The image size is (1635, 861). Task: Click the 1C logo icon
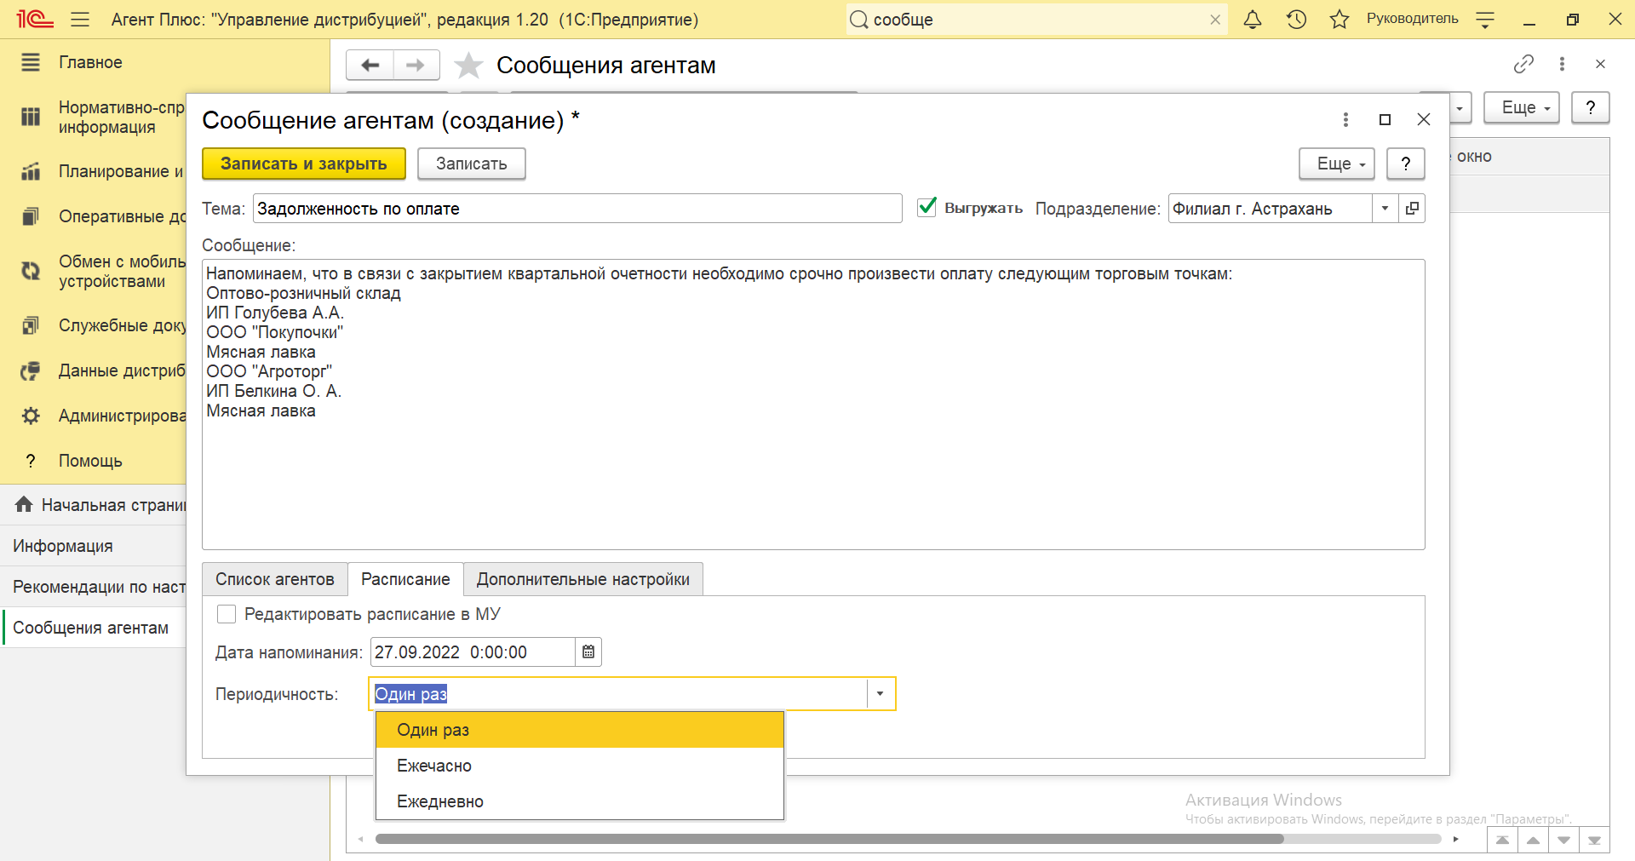(35, 20)
